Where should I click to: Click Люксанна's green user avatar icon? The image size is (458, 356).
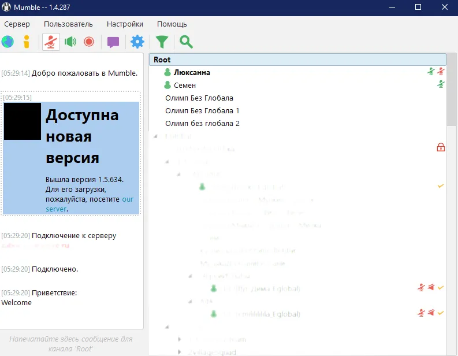167,72
